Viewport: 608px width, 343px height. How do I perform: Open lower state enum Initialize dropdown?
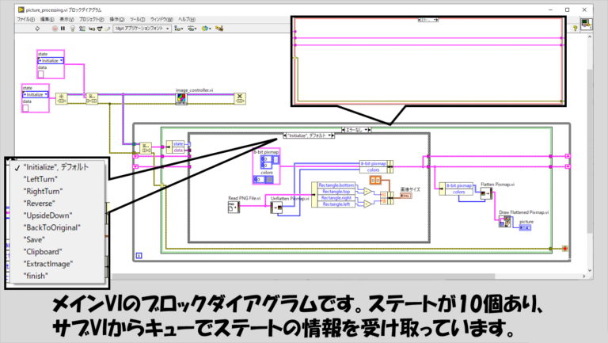click(x=36, y=95)
